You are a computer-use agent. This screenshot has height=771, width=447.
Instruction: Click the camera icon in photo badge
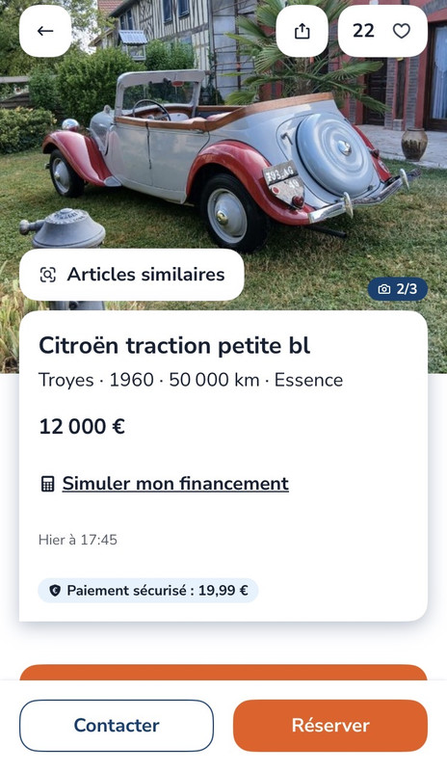pyautogui.click(x=384, y=289)
